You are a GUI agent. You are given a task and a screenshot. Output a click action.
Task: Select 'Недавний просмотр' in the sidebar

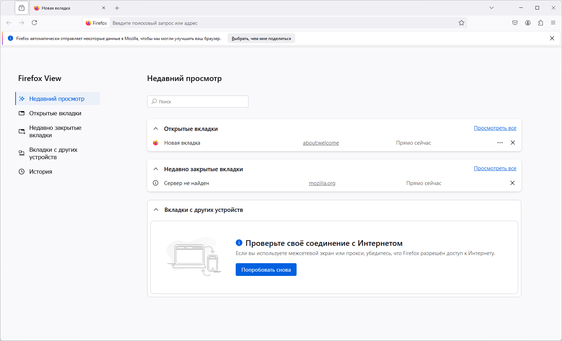58,99
